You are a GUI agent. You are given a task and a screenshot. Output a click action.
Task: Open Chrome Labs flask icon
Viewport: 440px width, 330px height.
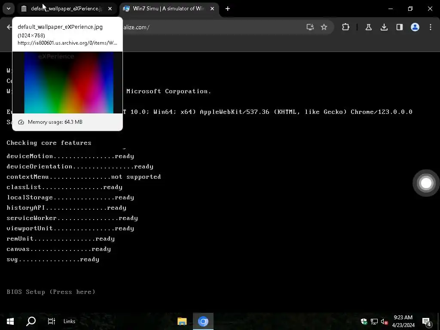(368, 27)
